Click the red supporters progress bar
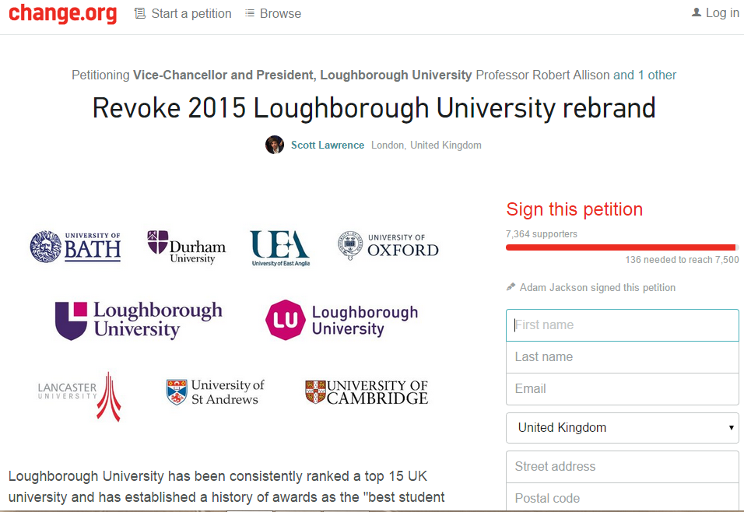The image size is (744, 512). [622, 247]
